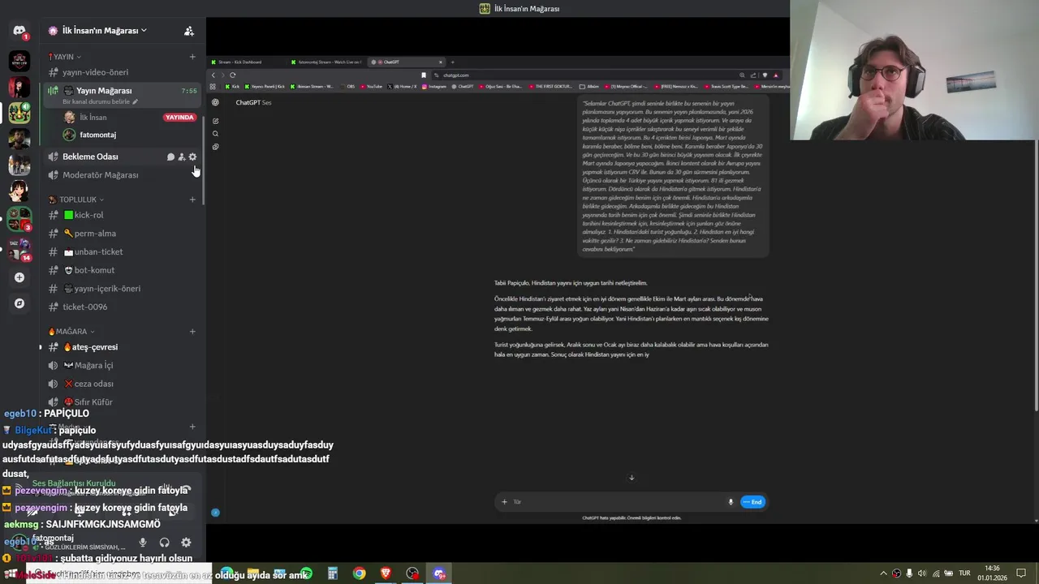
Task: Add a channel to MAĞARA category
Action: click(192, 332)
